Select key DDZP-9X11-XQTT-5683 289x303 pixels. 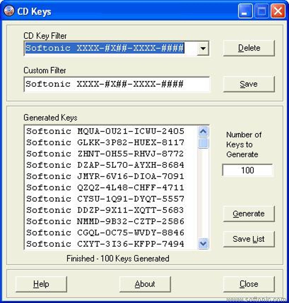pos(105,210)
